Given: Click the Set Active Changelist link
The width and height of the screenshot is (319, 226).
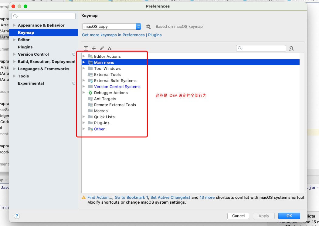Looking at the screenshot, I should (x=170, y=197).
